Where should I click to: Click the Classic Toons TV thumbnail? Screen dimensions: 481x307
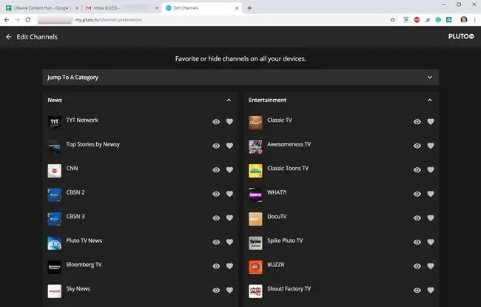tap(255, 171)
